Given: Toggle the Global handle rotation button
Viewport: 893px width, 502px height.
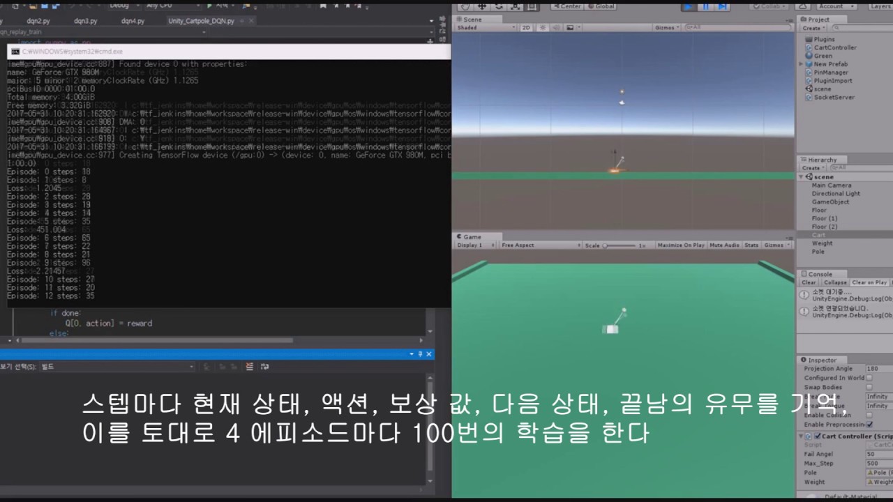Looking at the screenshot, I should (x=600, y=6).
